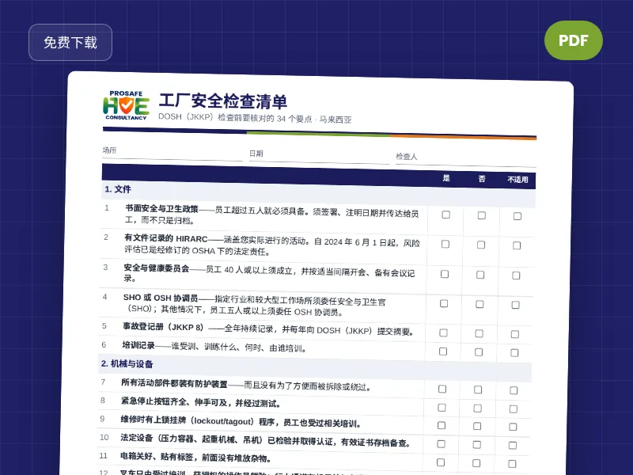Viewport: 633px width, 475px height.
Task: Check 不适用 for row 4 SHO 或 OSH 协调员
Action: coord(516,305)
